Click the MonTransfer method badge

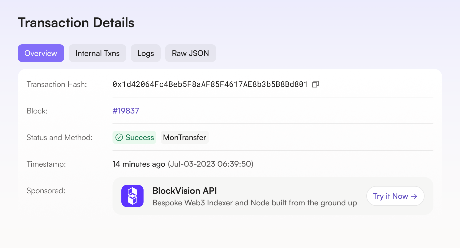click(x=185, y=137)
